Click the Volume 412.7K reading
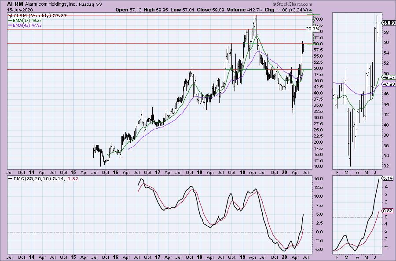Screen dimensions: 396x261 pos(245,10)
